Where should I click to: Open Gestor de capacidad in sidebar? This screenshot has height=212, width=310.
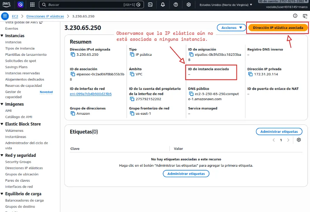(x=14, y=94)
